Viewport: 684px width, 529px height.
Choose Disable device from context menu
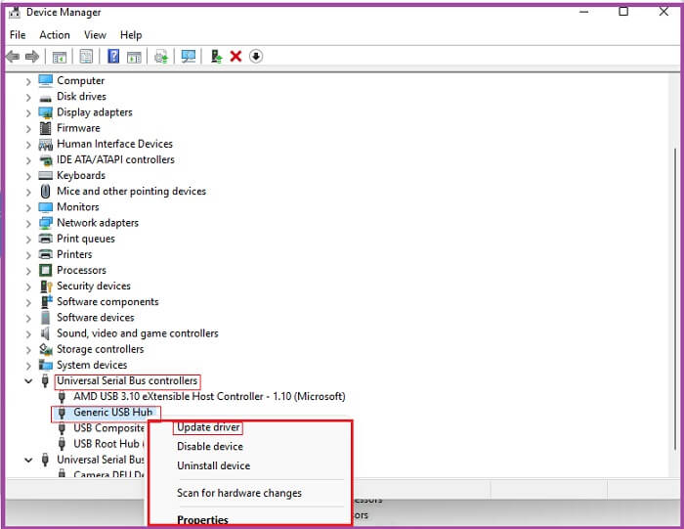pyautogui.click(x=210, y=447)
